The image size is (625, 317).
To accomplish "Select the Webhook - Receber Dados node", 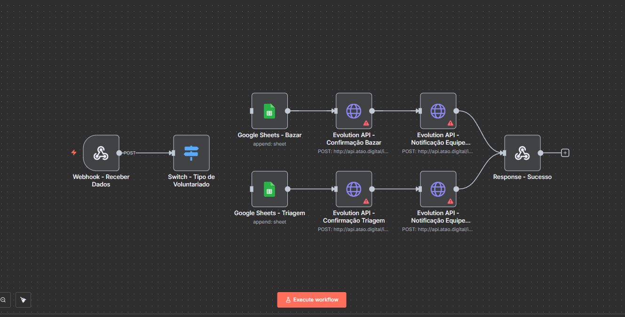I will click(x=101, y=153).
